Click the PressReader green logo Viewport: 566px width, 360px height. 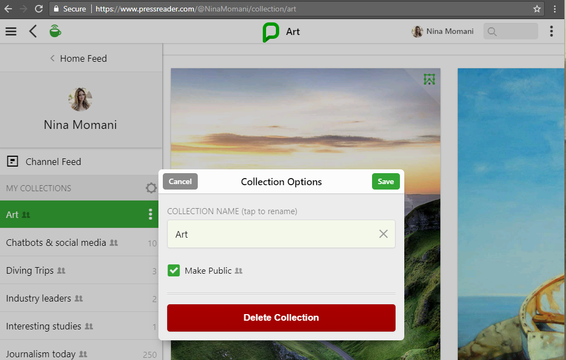point(271,32)
